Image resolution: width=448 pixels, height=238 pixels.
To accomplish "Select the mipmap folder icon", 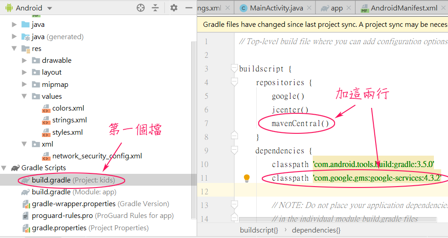I will 36,84.
